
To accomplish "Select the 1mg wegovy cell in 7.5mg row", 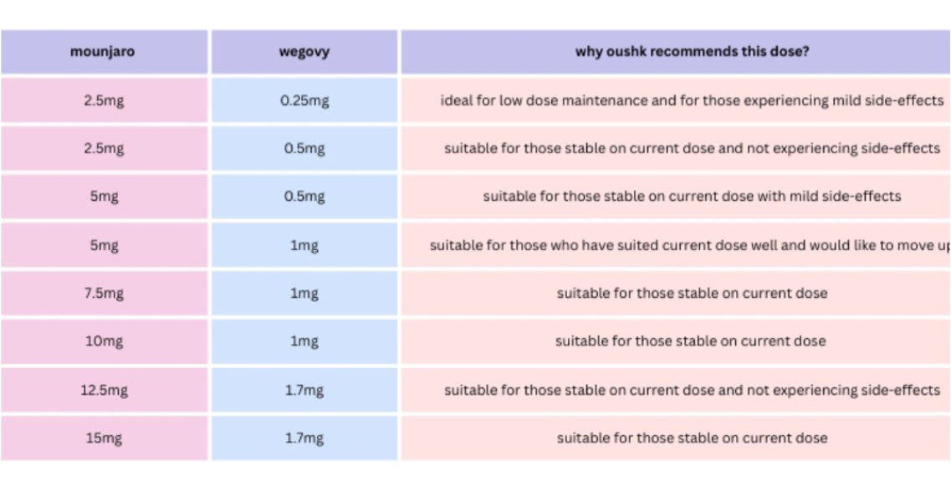I will coord(304,294).
